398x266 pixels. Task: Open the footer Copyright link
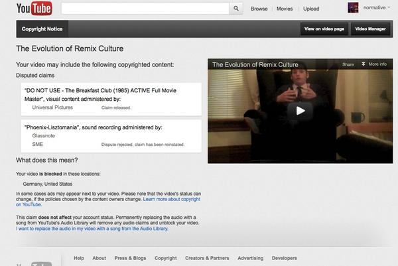pos(165,258)
